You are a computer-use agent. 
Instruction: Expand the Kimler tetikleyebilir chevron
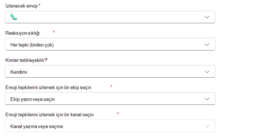[207, 72]
